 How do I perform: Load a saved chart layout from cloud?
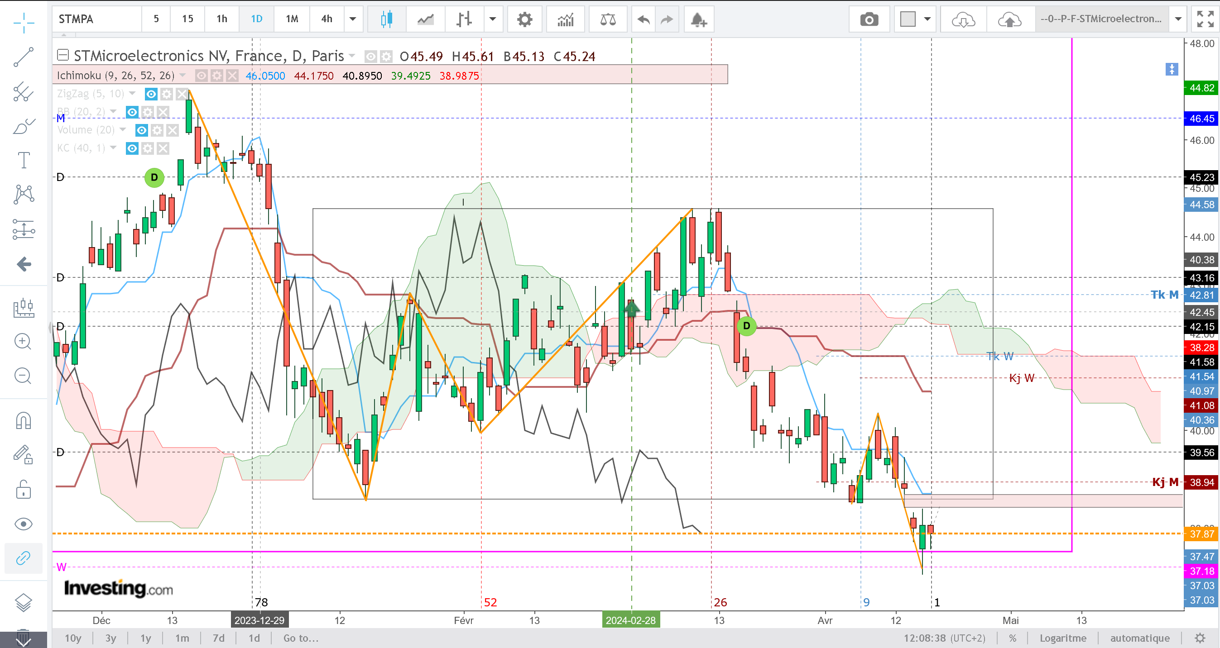[x=963, y=19]
